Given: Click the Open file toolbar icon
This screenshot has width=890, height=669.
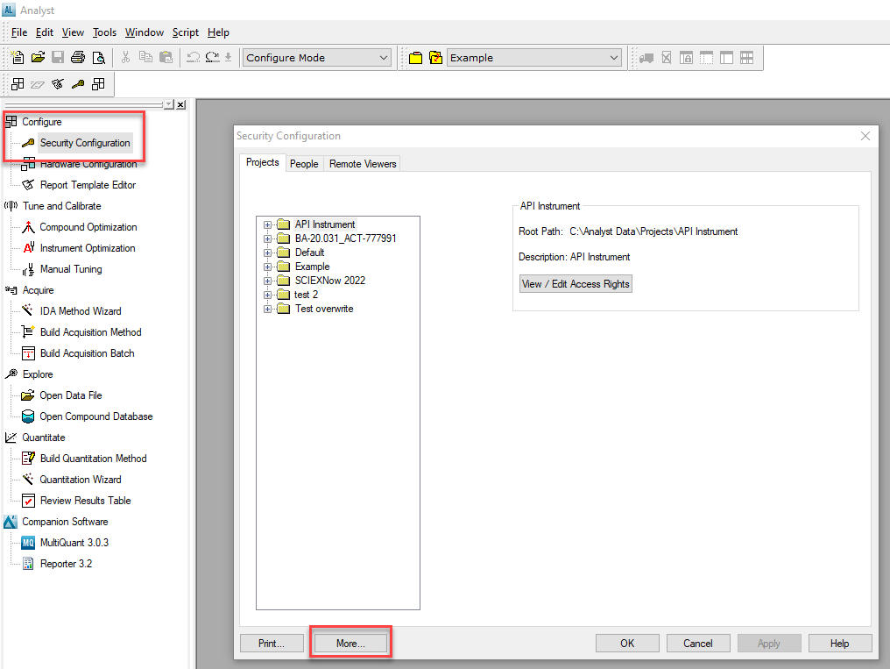Looking at the screenshot, I should pyautogui.click(x=38, y=57).
